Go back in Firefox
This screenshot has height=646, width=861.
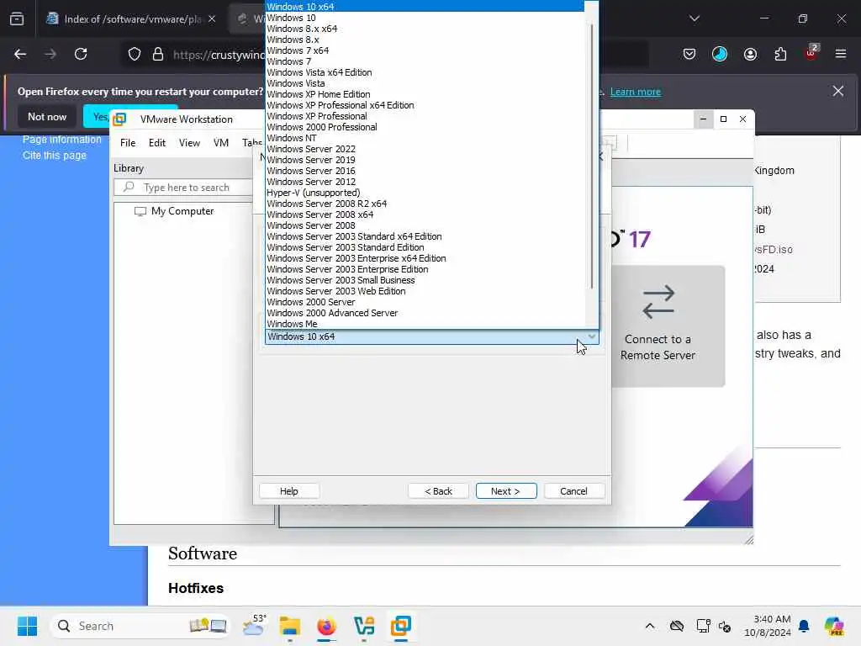tap(20, 54)
